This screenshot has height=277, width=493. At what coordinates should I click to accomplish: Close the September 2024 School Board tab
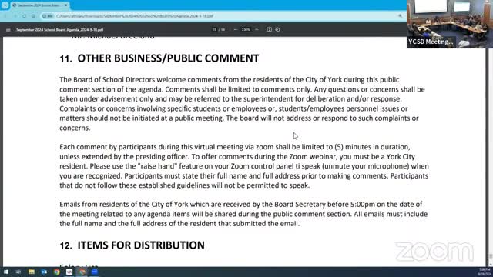(65, 5)
